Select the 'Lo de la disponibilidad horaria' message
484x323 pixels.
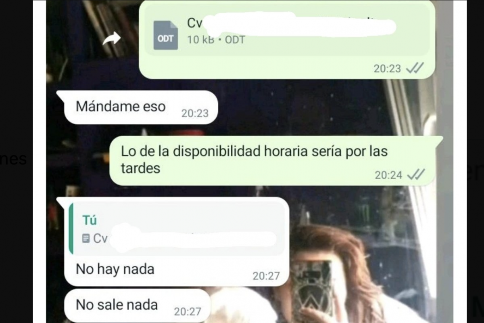coord(276,160)
